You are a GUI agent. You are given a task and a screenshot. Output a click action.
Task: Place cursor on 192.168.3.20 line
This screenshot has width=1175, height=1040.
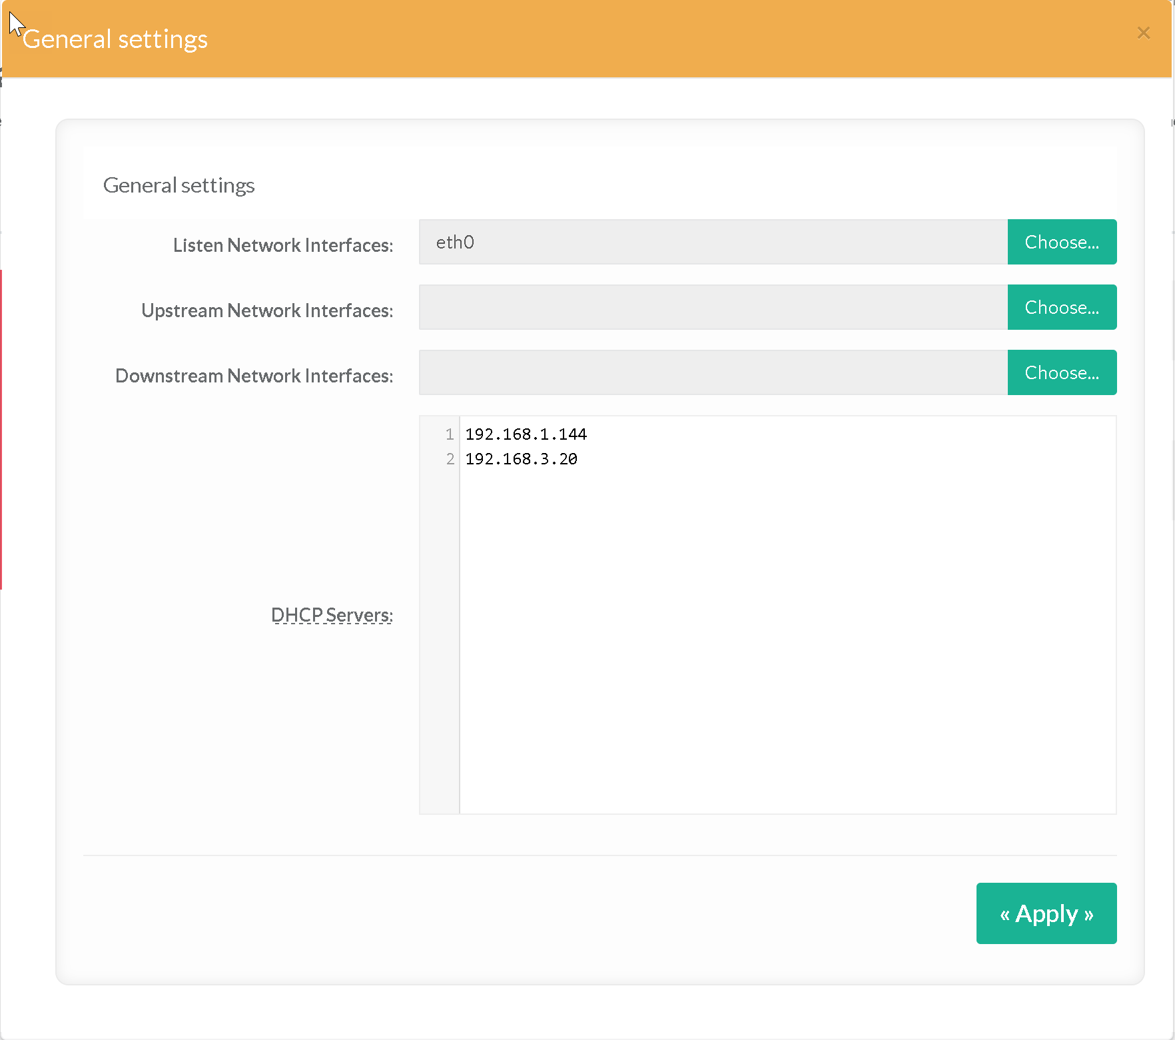click(521, 459)
